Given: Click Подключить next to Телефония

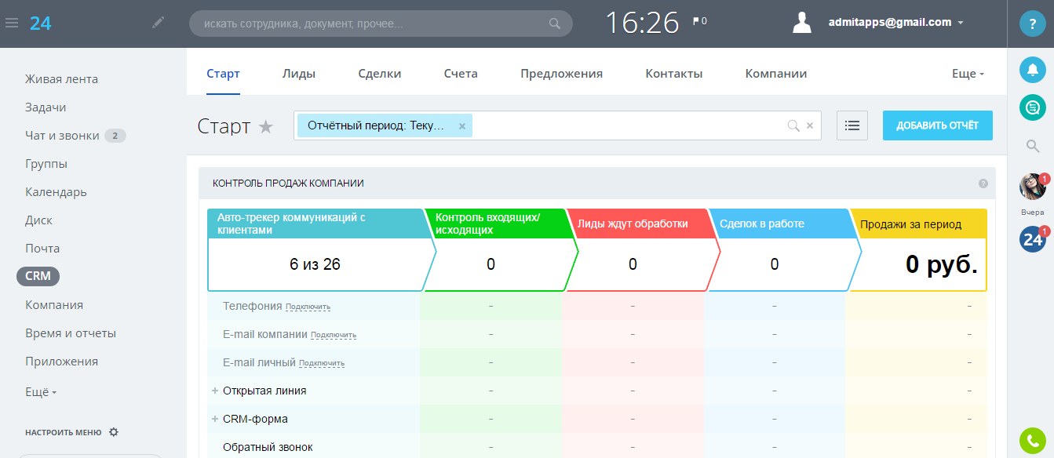Looking at the screenshot, I should point(310,306).
